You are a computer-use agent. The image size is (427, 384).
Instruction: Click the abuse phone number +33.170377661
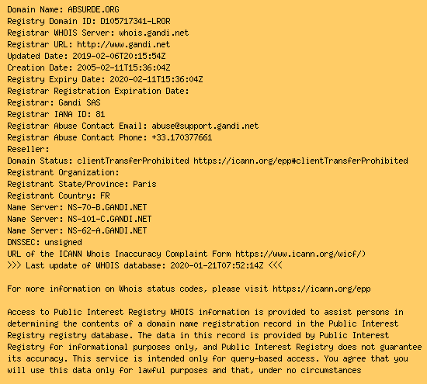pos(182,137)
